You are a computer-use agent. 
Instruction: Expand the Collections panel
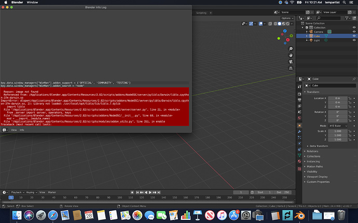point(312,156)
